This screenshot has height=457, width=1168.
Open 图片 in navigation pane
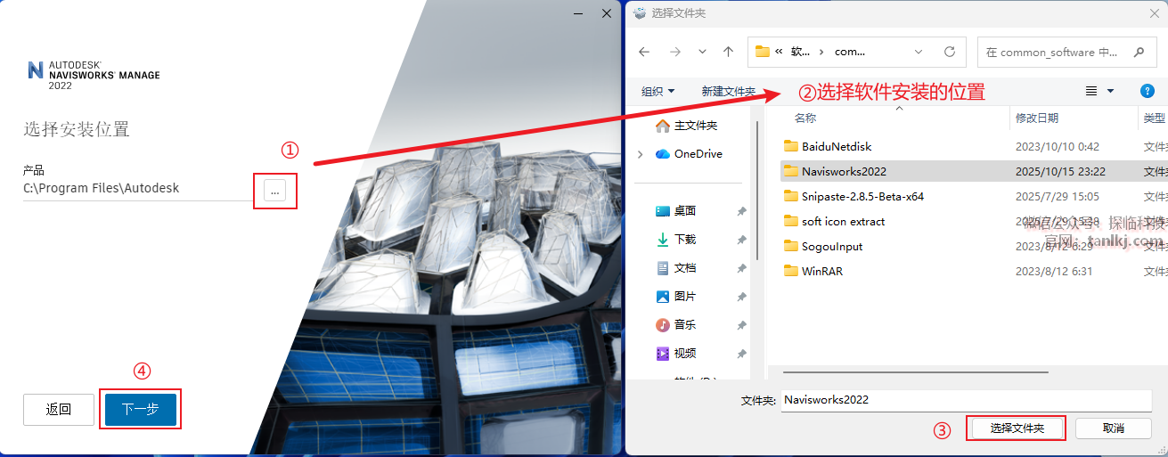click(675, 297)
